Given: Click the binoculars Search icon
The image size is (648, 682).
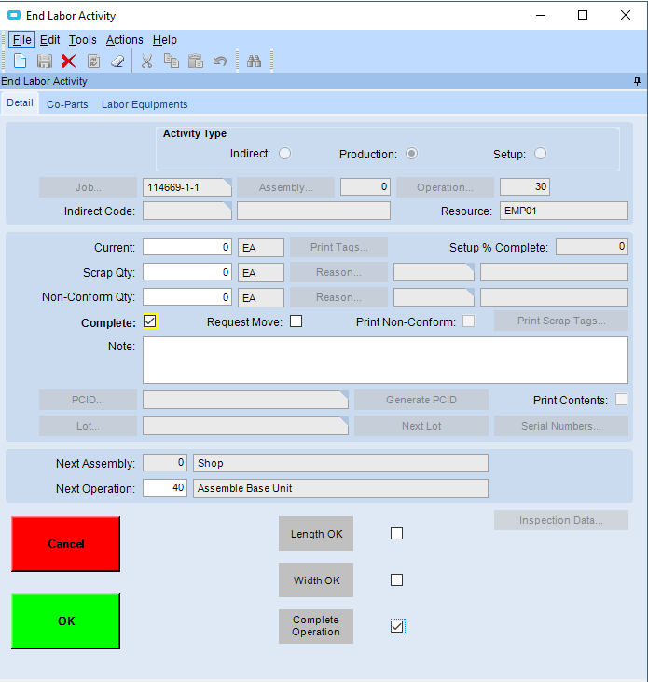Looking at the screenshot, I should click(254, 61).
